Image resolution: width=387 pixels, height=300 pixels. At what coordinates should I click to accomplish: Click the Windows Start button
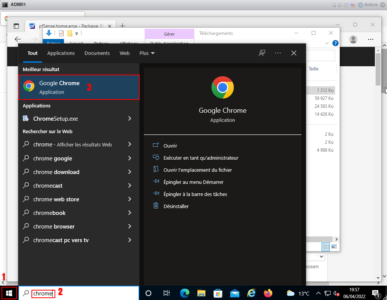(9, 293)
